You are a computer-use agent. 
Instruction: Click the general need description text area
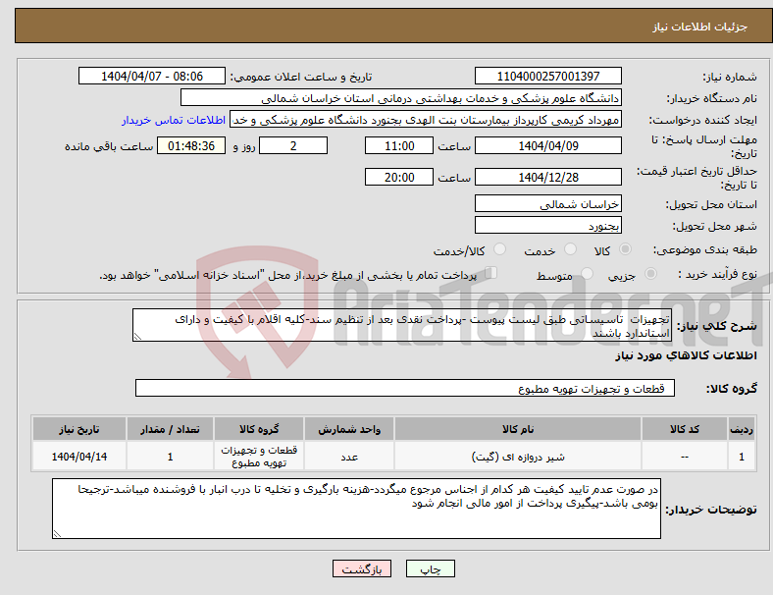[x=401, y=325]
